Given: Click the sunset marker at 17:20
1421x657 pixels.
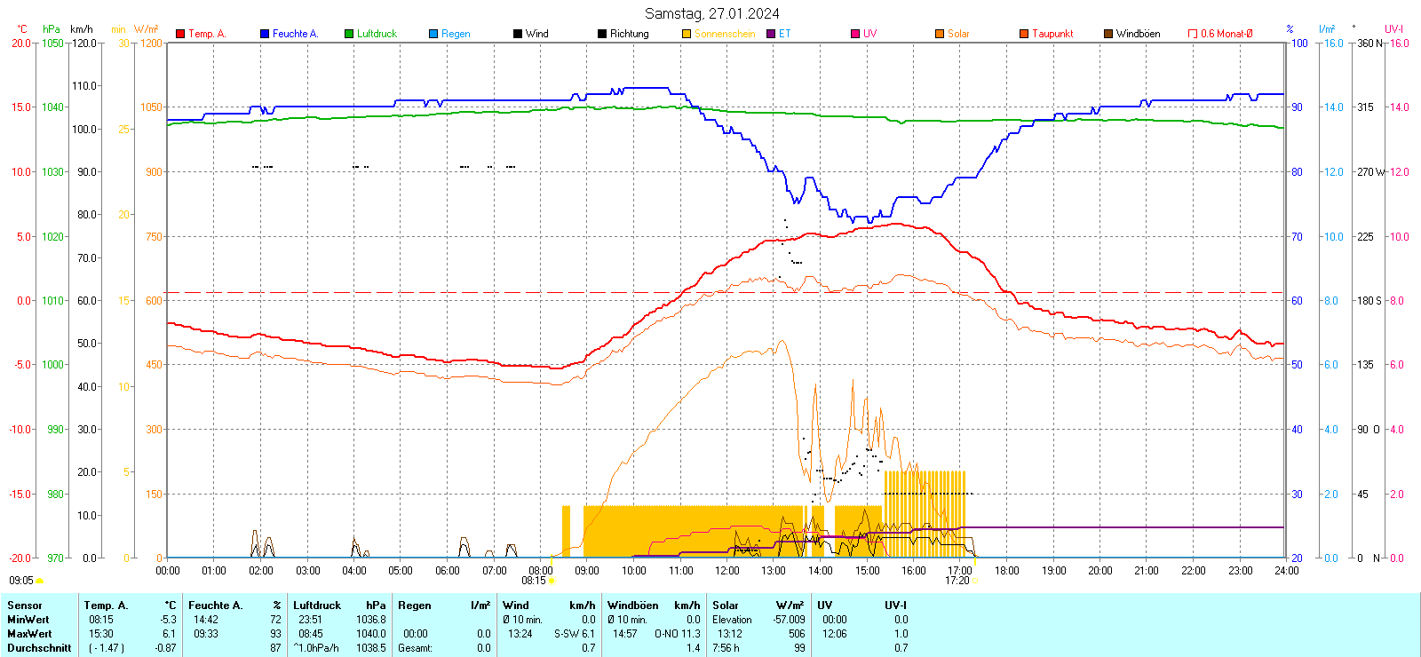Looking at the screenshot, I should tap(975, 581).
